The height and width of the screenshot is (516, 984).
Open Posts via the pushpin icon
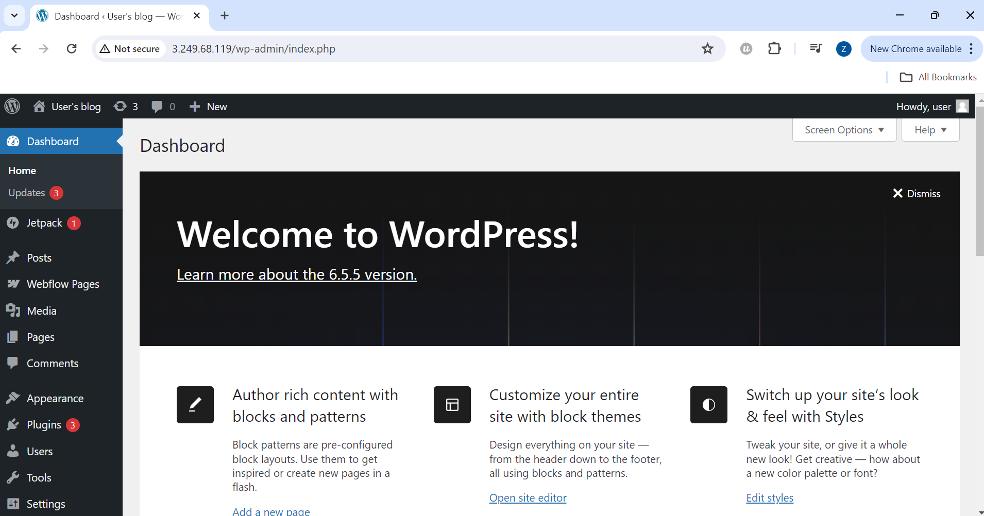point(13,257)
